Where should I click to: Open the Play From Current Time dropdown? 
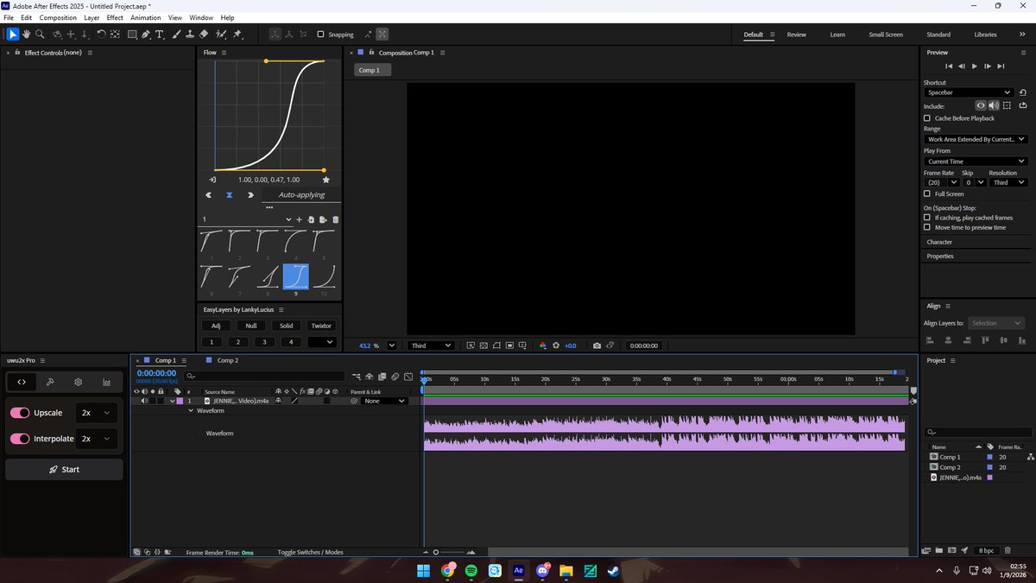point(976,162)
